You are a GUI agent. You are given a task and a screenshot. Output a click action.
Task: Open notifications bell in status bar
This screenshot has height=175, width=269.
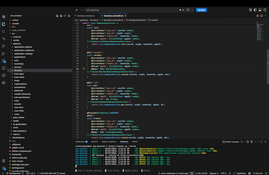pos(266,173)
